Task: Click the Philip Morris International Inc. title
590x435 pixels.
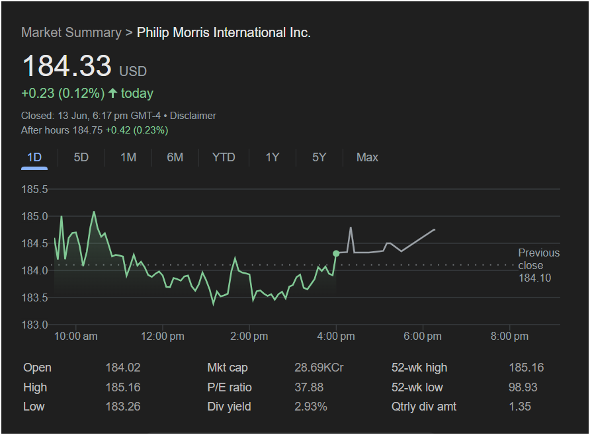Action: 224,32
